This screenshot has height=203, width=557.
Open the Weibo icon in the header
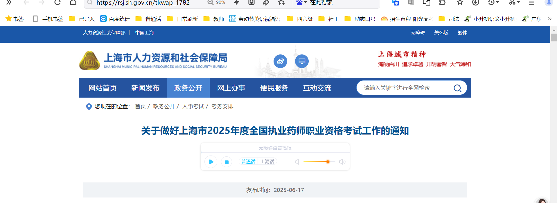pos(280,61)
